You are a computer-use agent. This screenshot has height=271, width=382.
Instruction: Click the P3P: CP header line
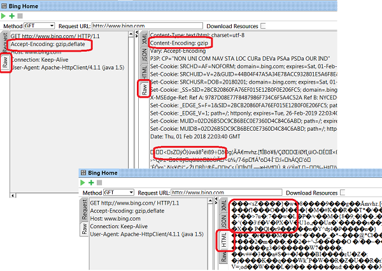[240, 59]
